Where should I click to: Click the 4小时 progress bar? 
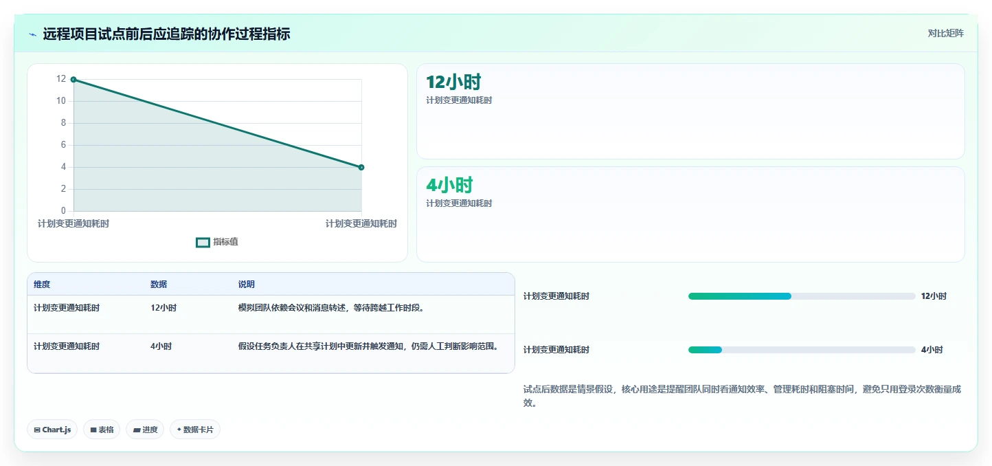(802, 350)
